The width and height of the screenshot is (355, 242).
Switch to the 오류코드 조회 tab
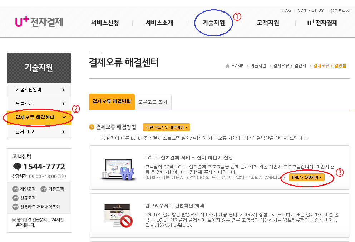click(153, 102)
